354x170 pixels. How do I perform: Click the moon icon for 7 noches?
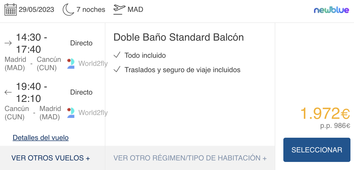[68, 10]
